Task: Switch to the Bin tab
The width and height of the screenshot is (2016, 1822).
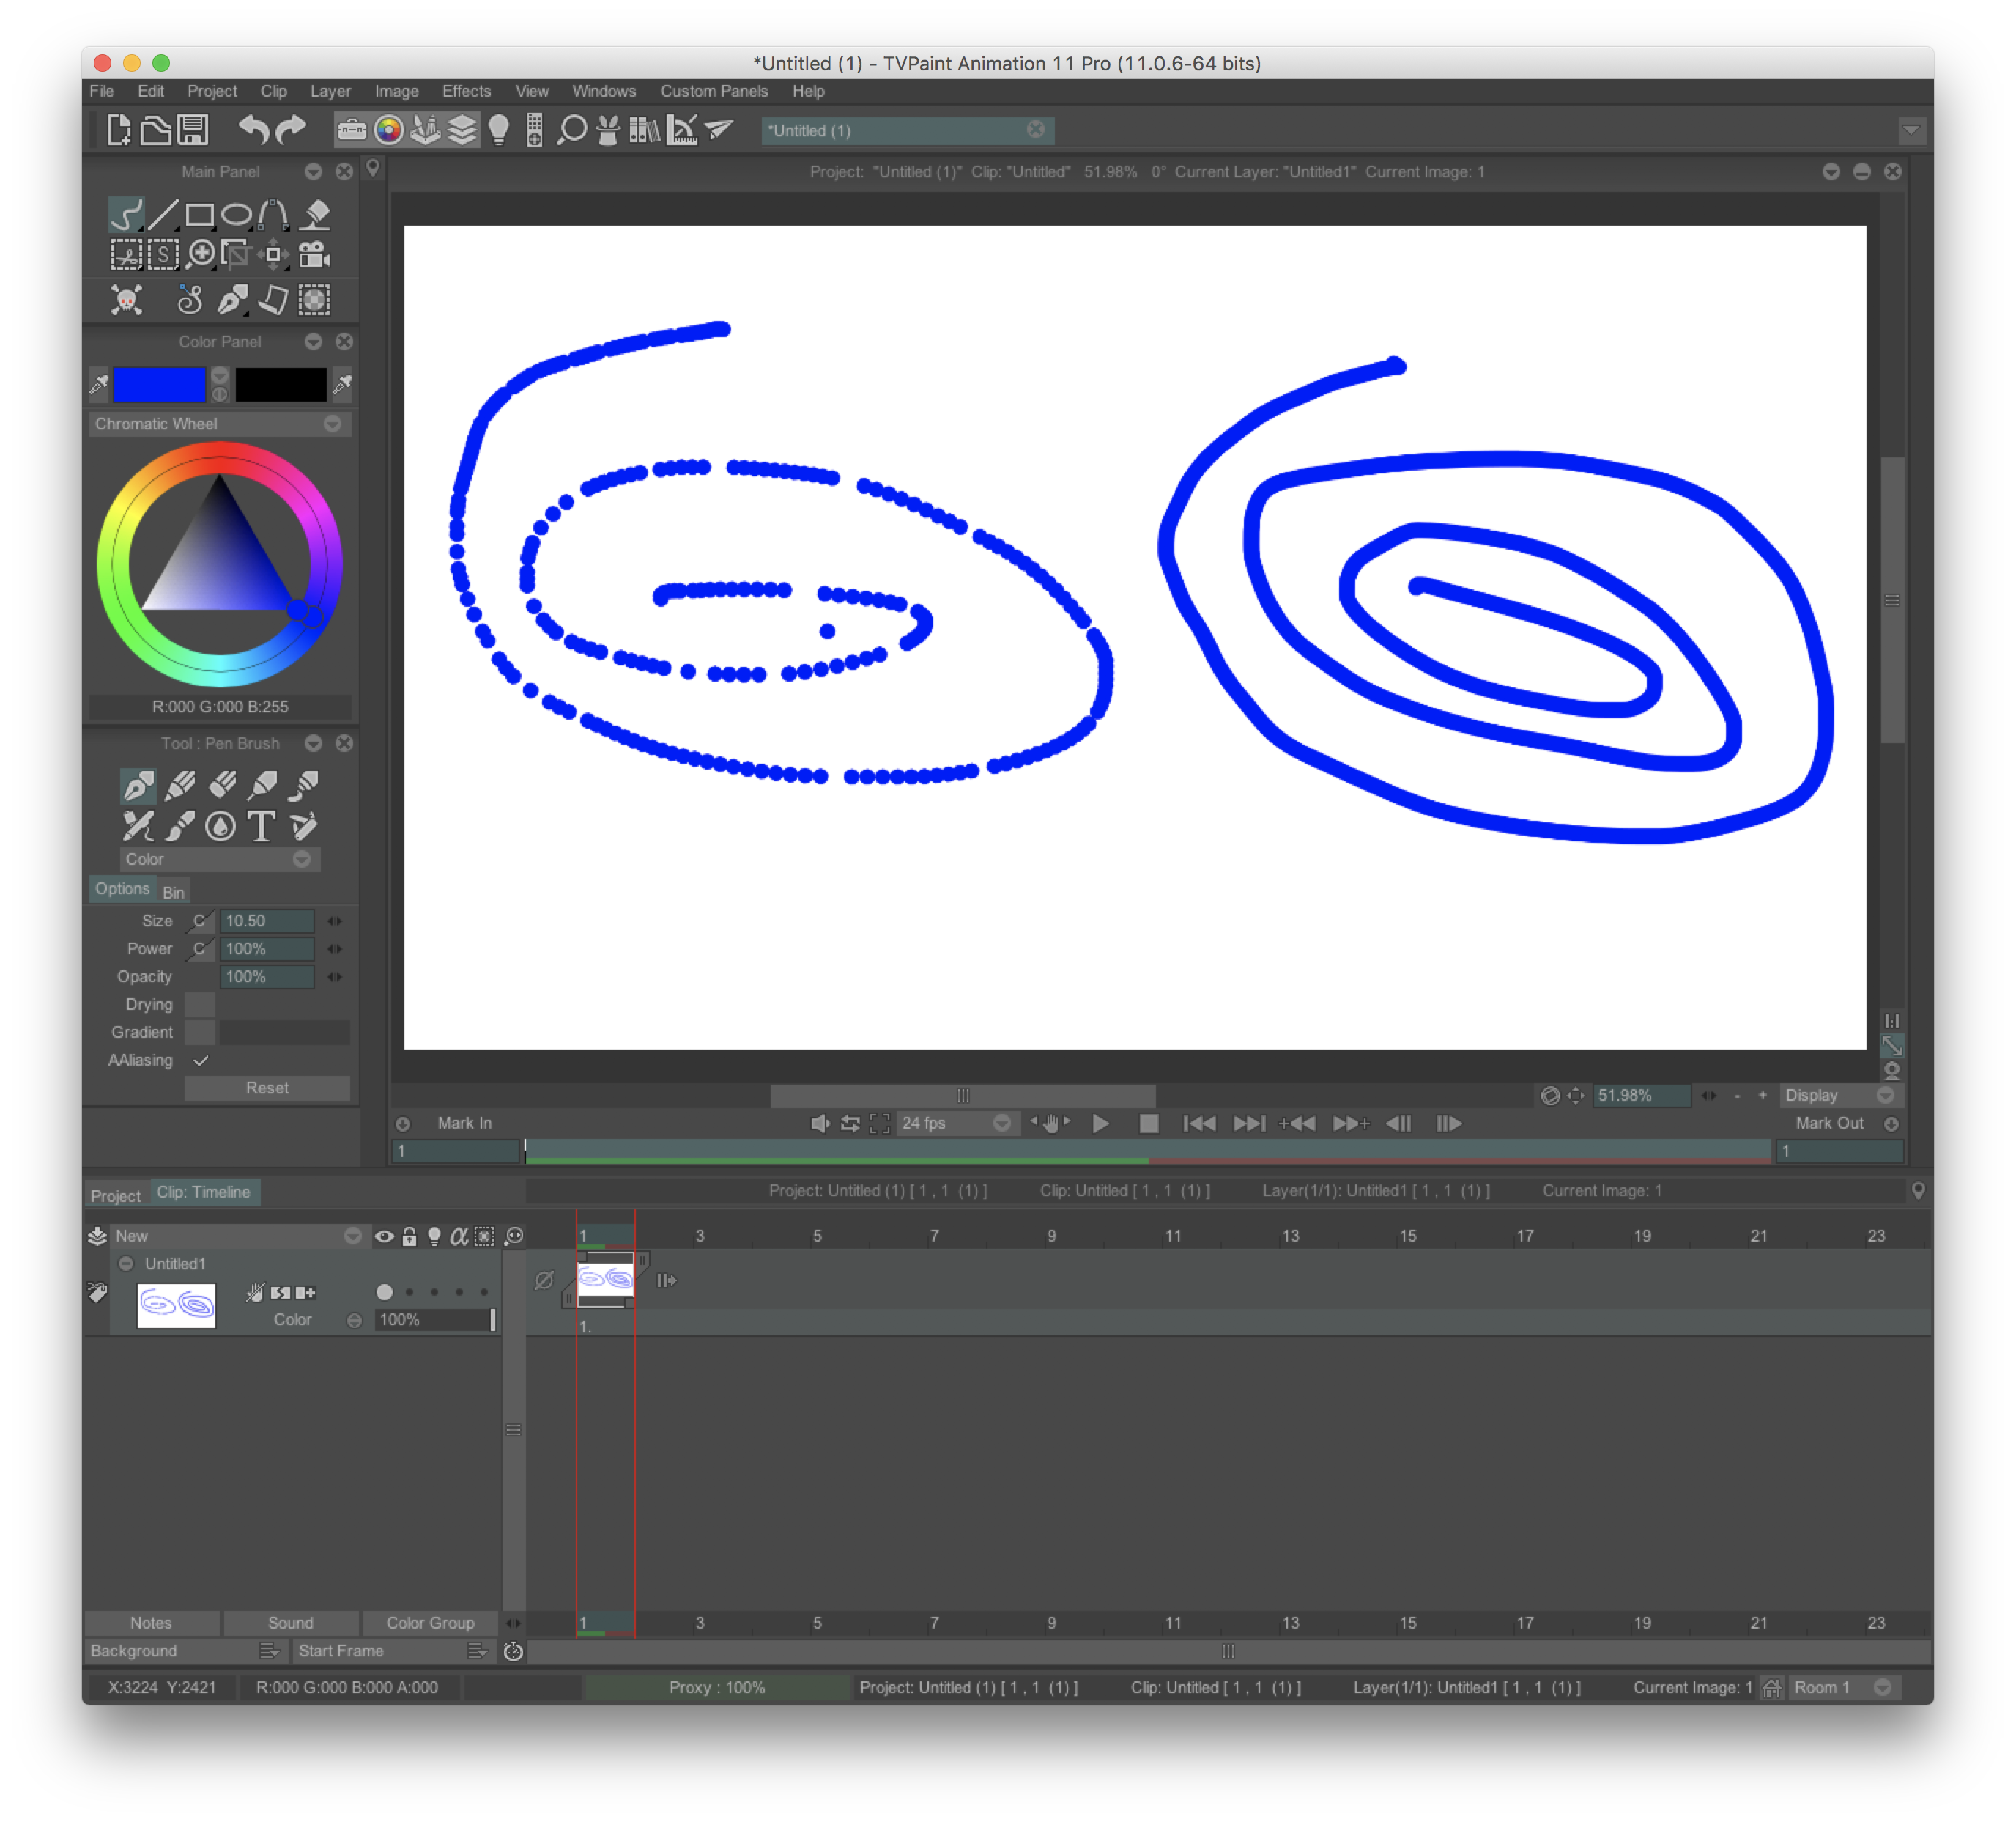Action: pos(173,893)
